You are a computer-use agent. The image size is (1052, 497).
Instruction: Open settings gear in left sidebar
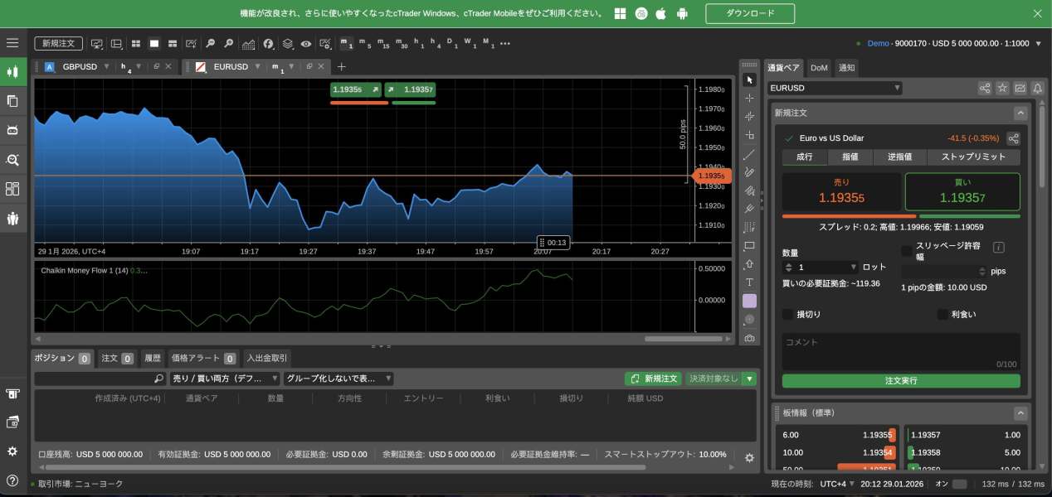[12, 451]
